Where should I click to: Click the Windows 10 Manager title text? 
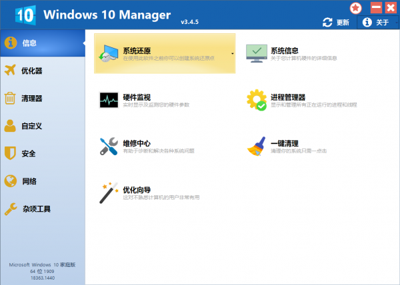click(x=107, y=15)
